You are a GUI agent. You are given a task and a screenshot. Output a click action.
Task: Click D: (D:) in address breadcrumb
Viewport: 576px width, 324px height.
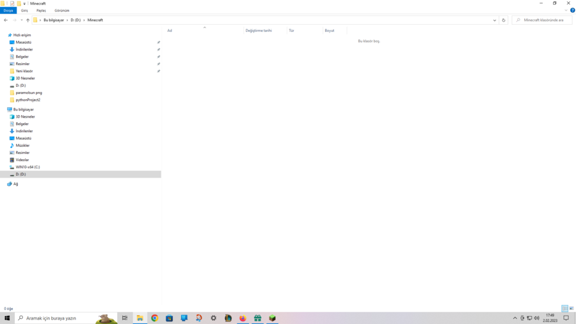point(76,20)
